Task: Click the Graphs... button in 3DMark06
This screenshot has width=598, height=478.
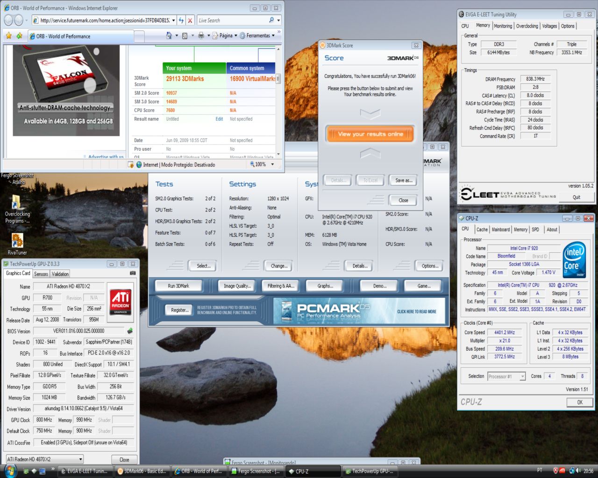Action: click(325, 286)
